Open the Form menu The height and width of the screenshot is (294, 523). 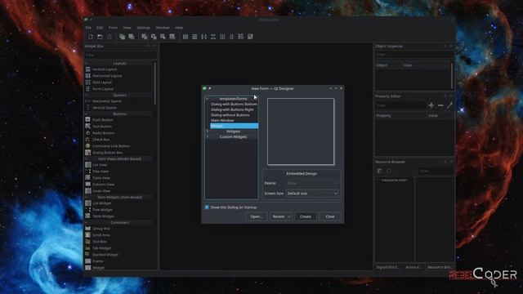tap(113, 28)
